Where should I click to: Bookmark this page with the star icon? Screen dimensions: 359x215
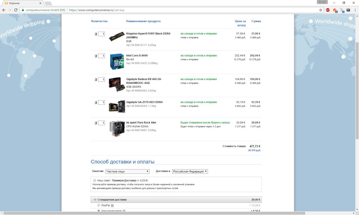tap(321, 10)
